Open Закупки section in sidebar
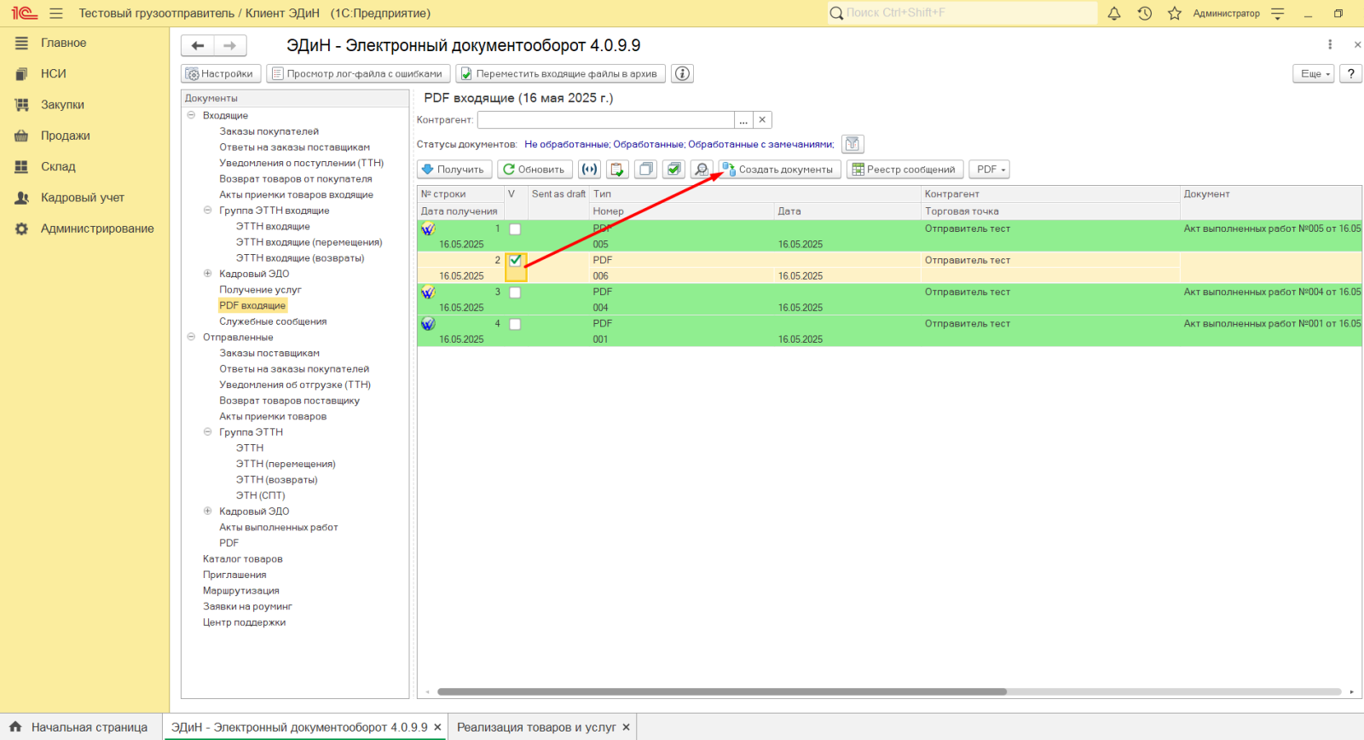Image resolution: width=1364 pixels, height=740 pixels. pos(62,105)
